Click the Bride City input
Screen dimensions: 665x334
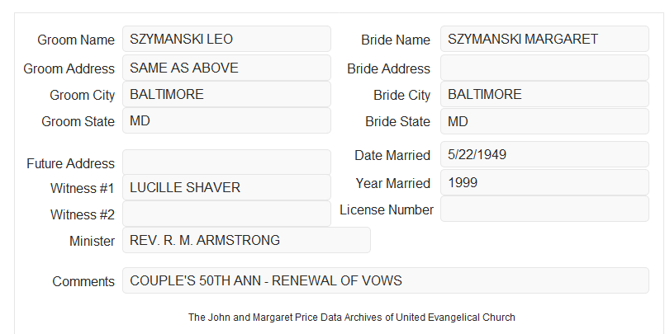(544, 94)
